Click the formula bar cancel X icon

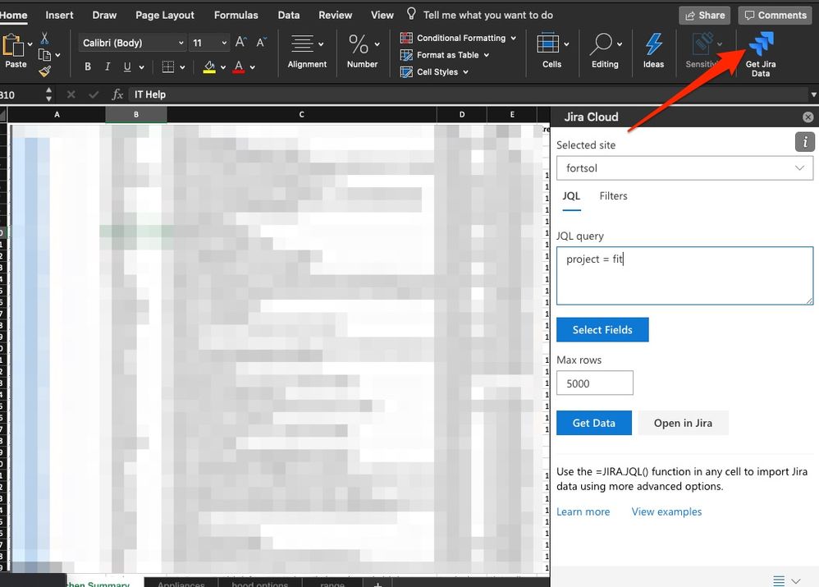coord(71,94)
